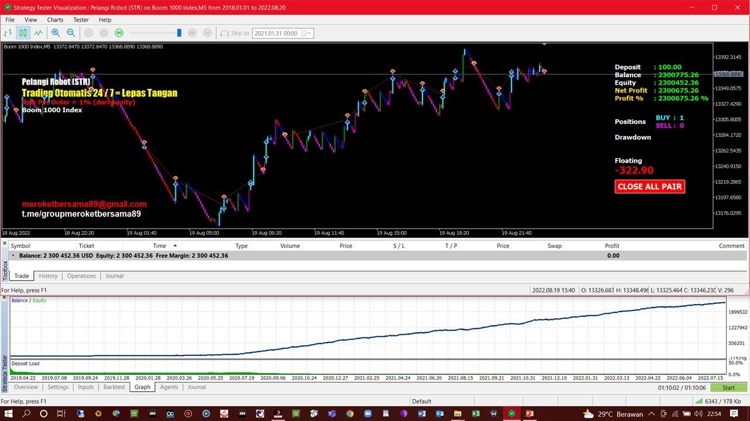
Task: Zoom in on the chart
Action: pos(56,33)
